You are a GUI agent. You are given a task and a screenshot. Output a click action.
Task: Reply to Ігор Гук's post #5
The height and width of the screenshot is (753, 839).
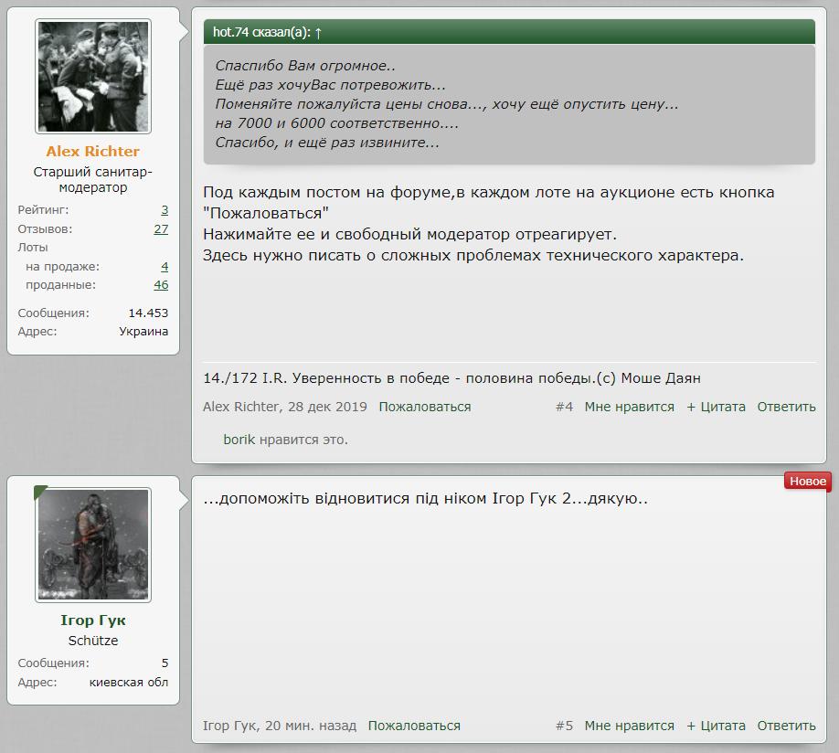click(786, 726)
